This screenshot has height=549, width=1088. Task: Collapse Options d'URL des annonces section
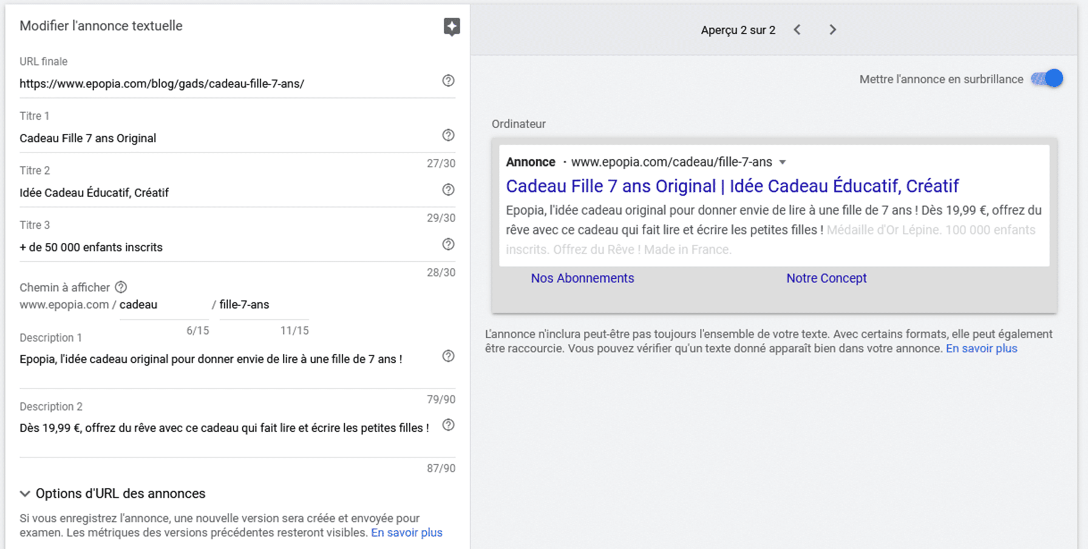point(25,493)
